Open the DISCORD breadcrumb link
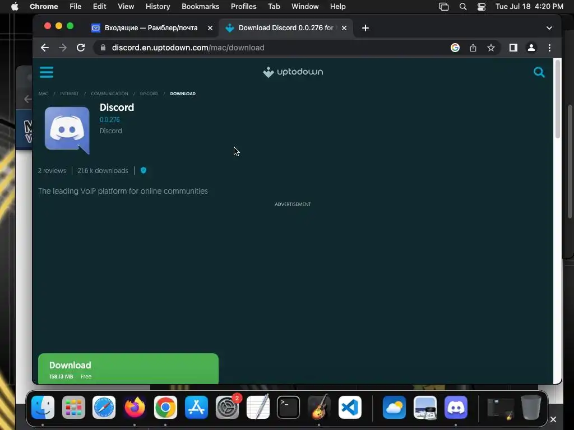The height and width of the screenshot is (430, 574). pos(149,94)
